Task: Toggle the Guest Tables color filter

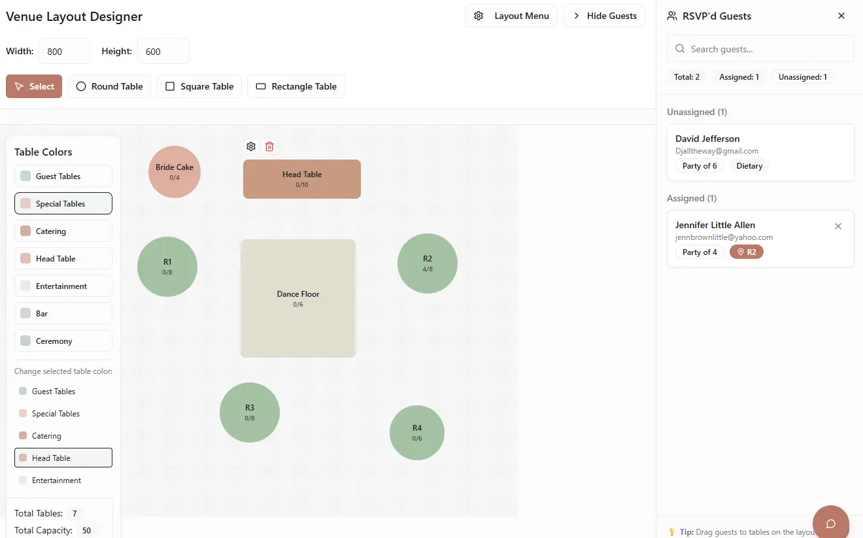Action: 63,176
